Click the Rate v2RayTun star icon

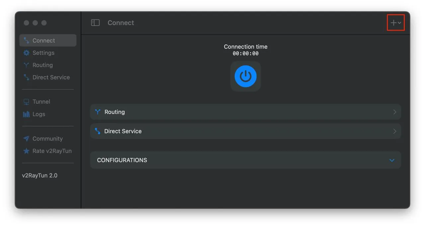point(26,151)
